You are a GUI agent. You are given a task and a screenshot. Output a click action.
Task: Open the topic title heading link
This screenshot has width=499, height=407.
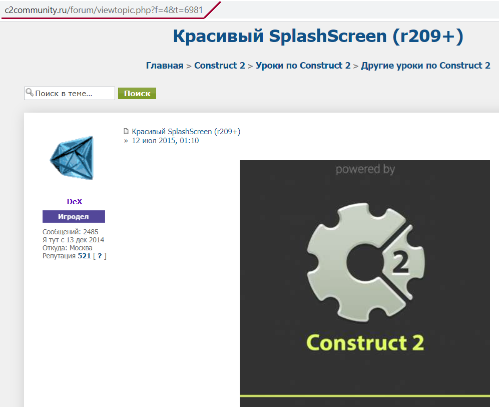[318, 36]
